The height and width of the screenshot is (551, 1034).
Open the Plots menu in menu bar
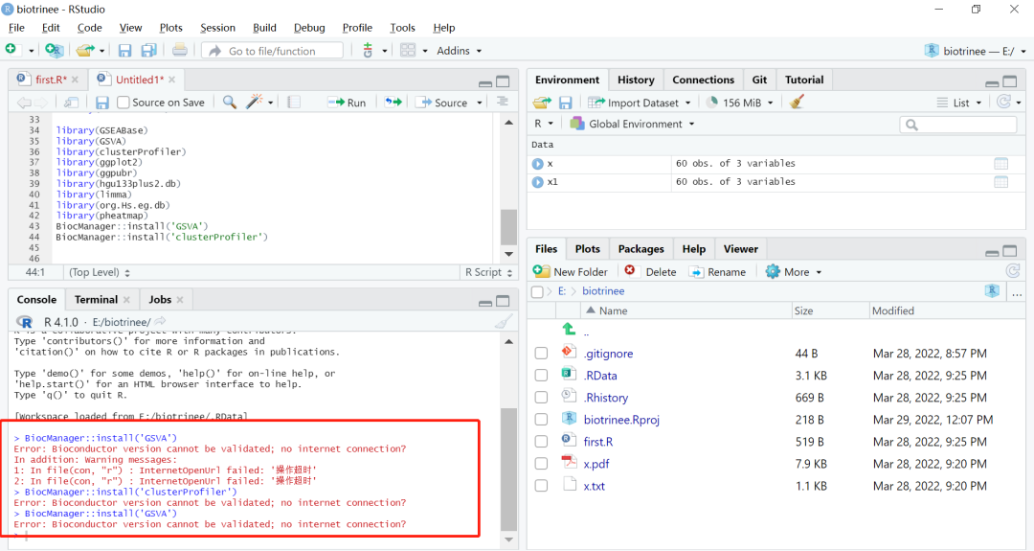click(170, 28)
